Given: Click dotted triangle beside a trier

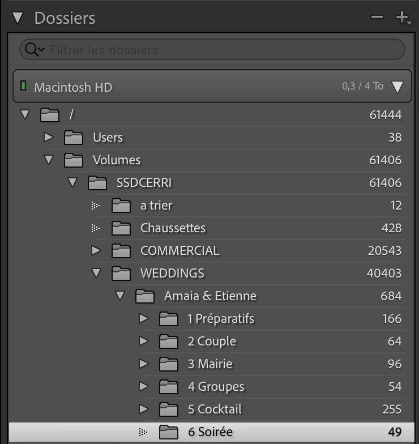Looking at the screenshot, I should tap(96, 205).
